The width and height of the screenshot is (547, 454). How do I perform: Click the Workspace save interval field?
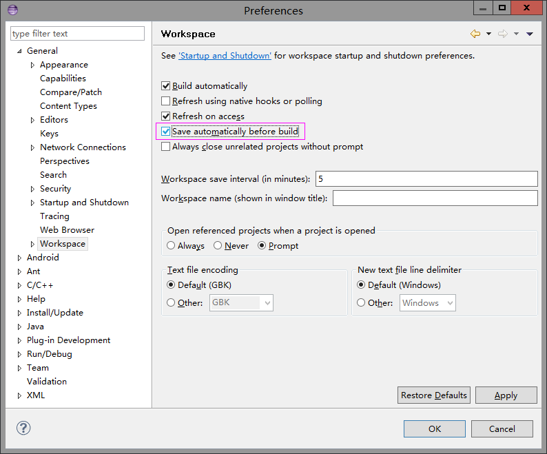[x=426, y=178]
